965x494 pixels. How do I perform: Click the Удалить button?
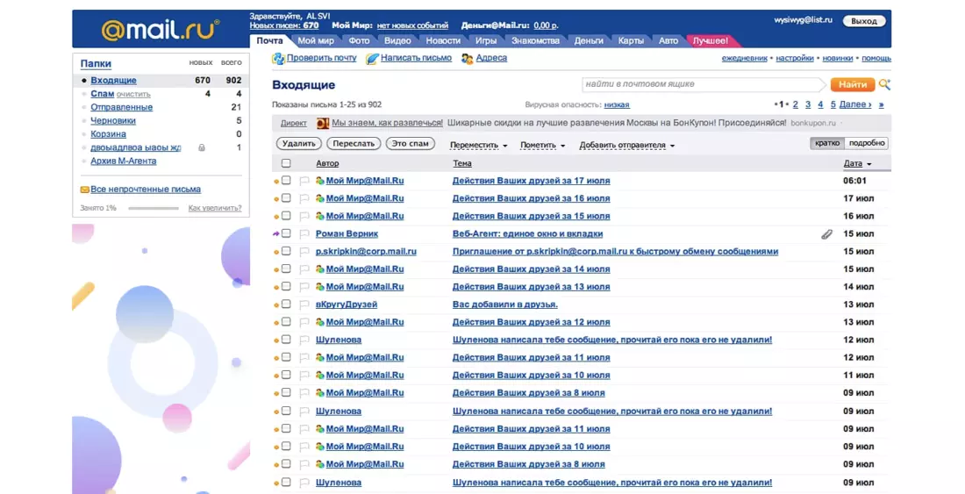[299, 143]
